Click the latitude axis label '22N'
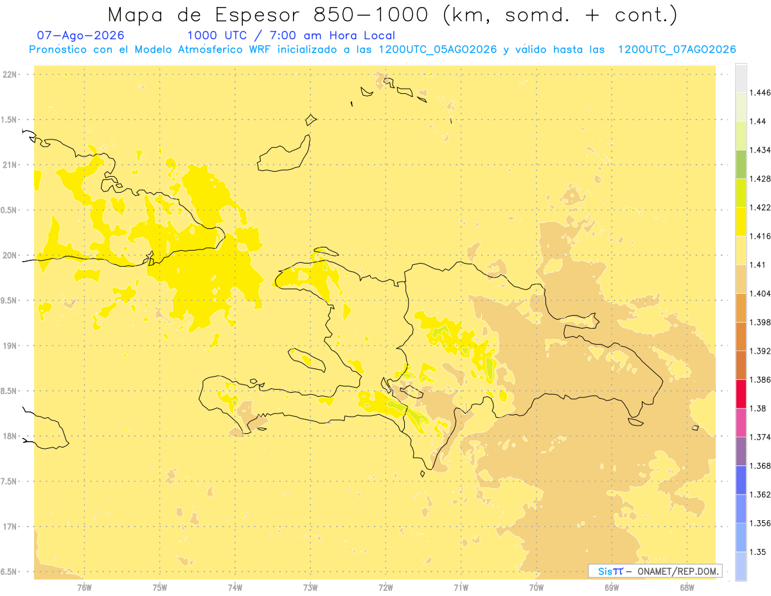This screenshot has height=596, width=771. tap(10, 75)
